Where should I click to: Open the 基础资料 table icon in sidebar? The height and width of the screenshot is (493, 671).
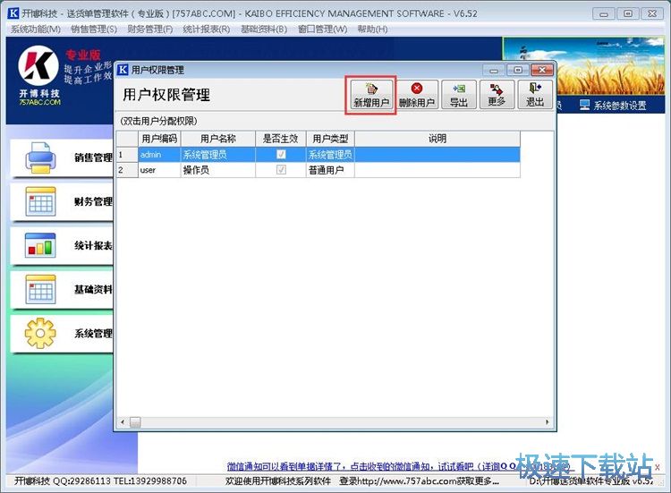[40, 289]
